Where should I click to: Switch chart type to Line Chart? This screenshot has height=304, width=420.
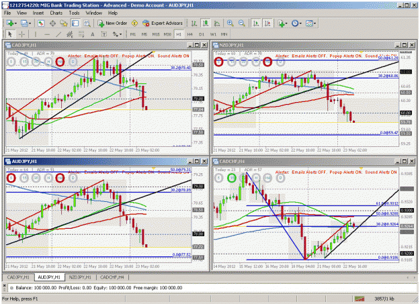coord(217,23)
